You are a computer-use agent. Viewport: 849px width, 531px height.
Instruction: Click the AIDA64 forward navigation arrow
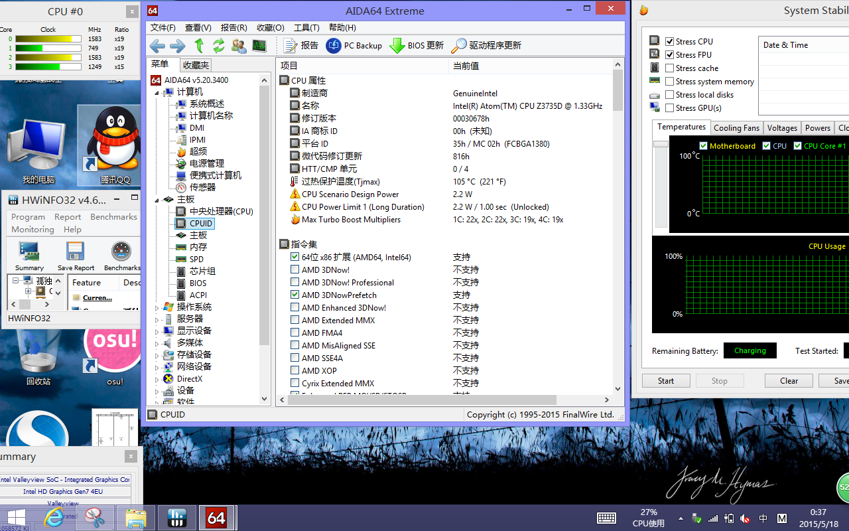(178, 46)
